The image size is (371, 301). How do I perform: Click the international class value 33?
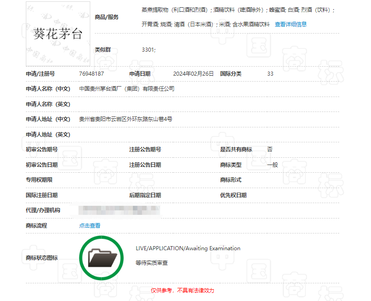270,74
